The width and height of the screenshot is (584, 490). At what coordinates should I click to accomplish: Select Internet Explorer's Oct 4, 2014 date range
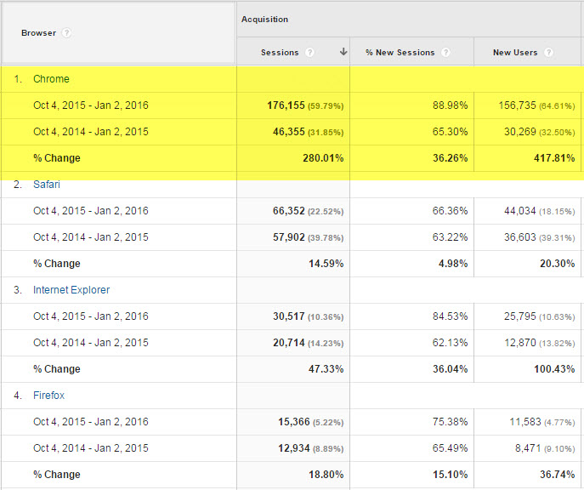click(91, 343)
